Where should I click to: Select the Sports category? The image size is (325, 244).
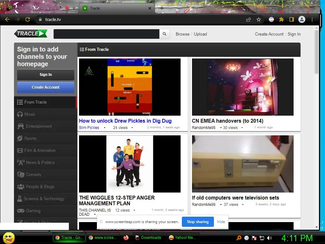point(46,138)
